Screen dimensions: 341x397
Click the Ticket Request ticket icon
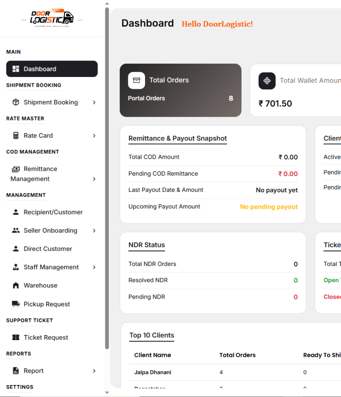click(x=16, y=337)
